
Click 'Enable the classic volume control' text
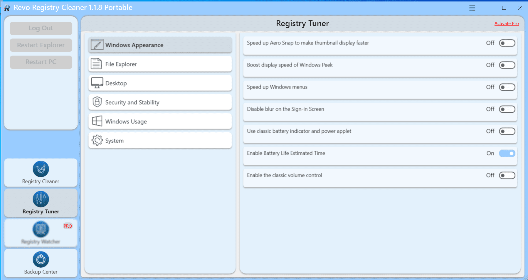click(x=285, y=175)
